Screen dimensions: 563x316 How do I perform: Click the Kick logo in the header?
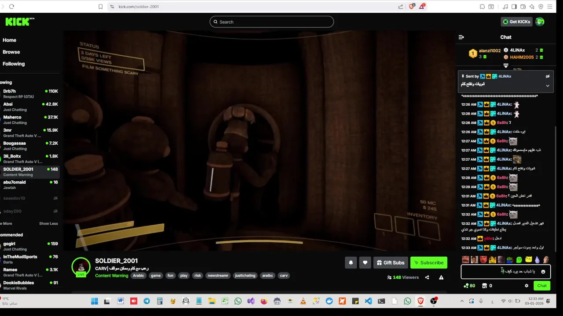tap(20, 22)
